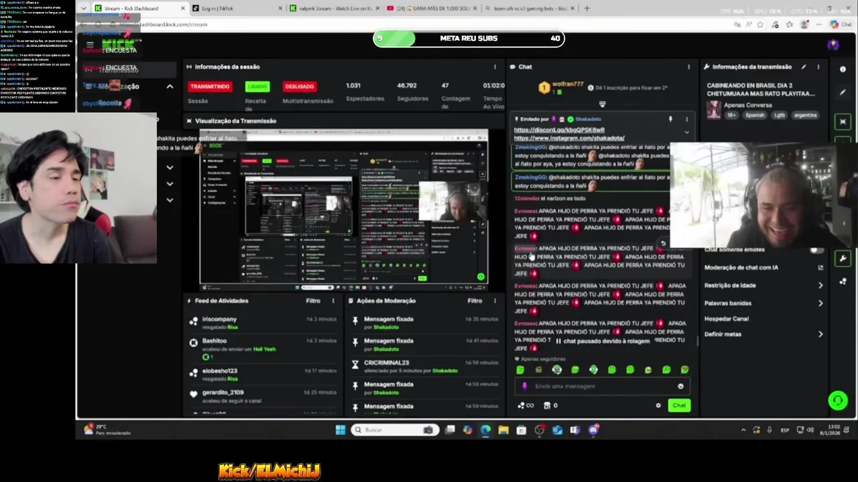Screen dimensions: 858x482
Task: Click Bashitoo in activity feed
Action: pos(214,341)
